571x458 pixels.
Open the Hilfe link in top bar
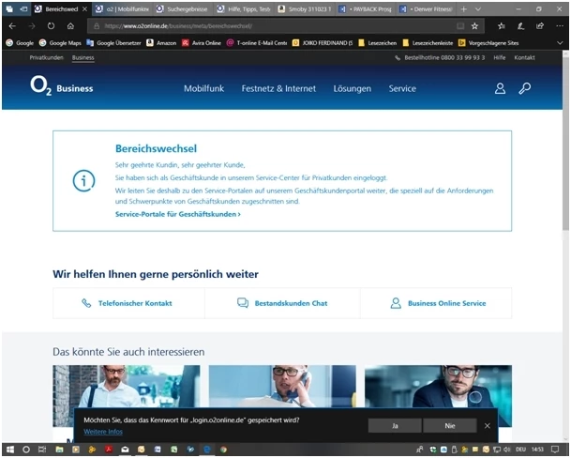click(499, 57)
